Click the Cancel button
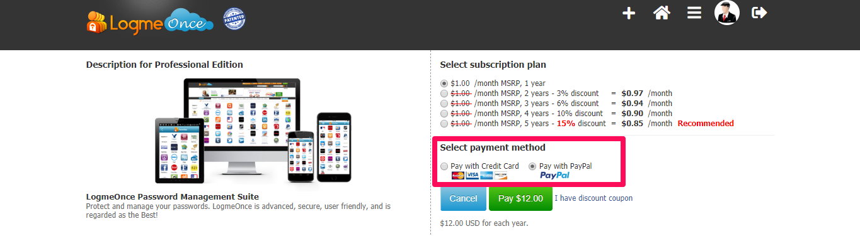Viewport: 860px width, 246px height. [x=463, y=198]
